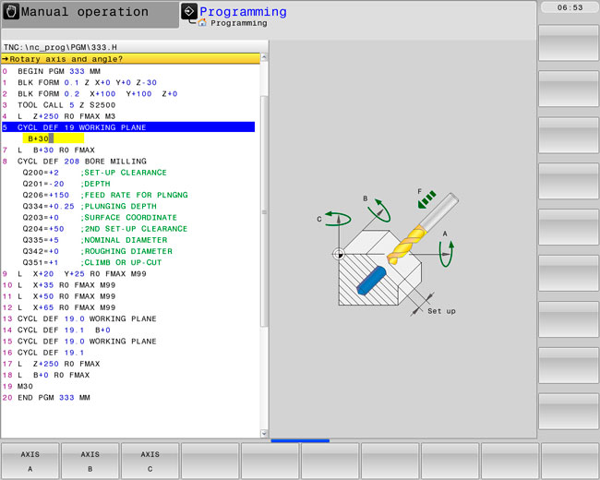Click parameter Q351 CLIMB OR UP-CUT
This screenshot has height=480, width=600.
(x=91, y=262)
